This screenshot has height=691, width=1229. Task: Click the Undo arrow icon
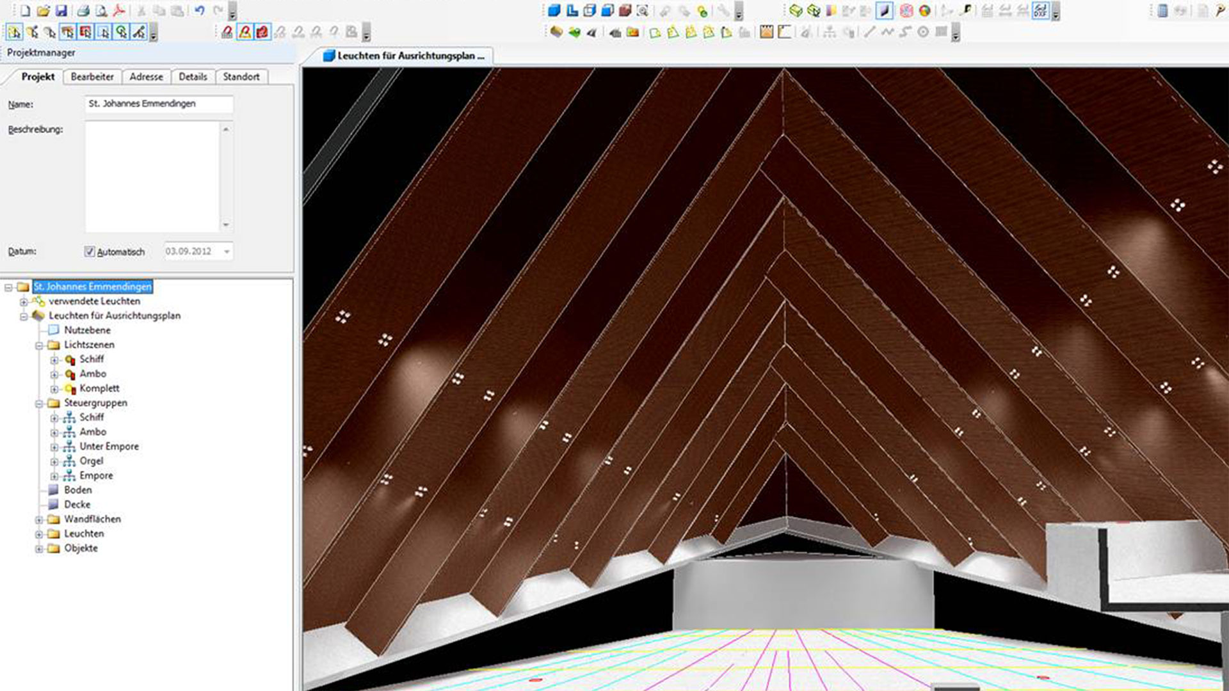[199, 11]
